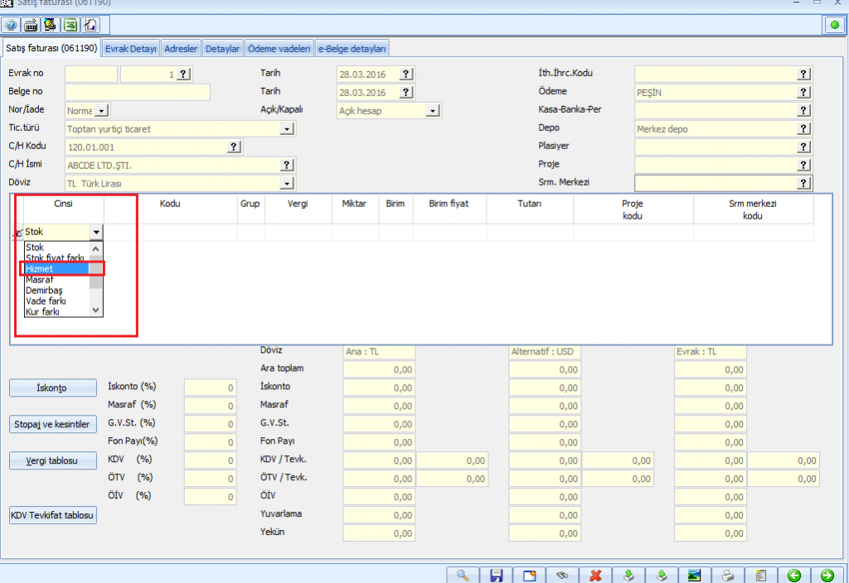Viewport: 849px width, 583px height.
Task: Click the KDV Tevkifat tablosu button
Action: coord(53,515)
